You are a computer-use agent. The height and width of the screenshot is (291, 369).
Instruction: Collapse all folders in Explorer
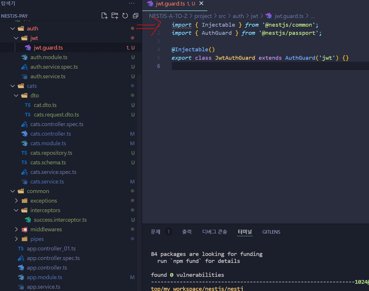point(135,16)
